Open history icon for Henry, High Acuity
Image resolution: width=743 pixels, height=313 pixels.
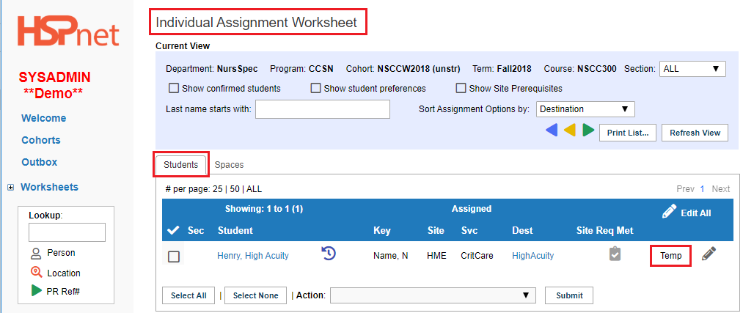(329, 254)
